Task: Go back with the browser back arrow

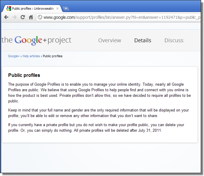Action: [6, 17]
